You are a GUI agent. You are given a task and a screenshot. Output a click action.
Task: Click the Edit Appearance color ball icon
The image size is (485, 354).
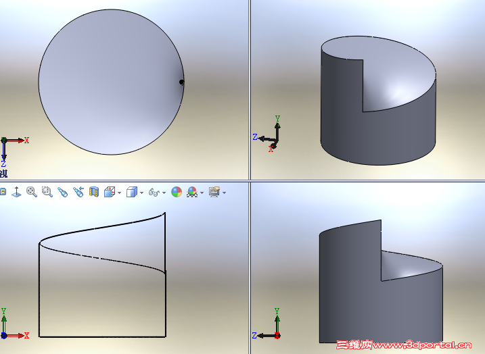pos(177,192)
